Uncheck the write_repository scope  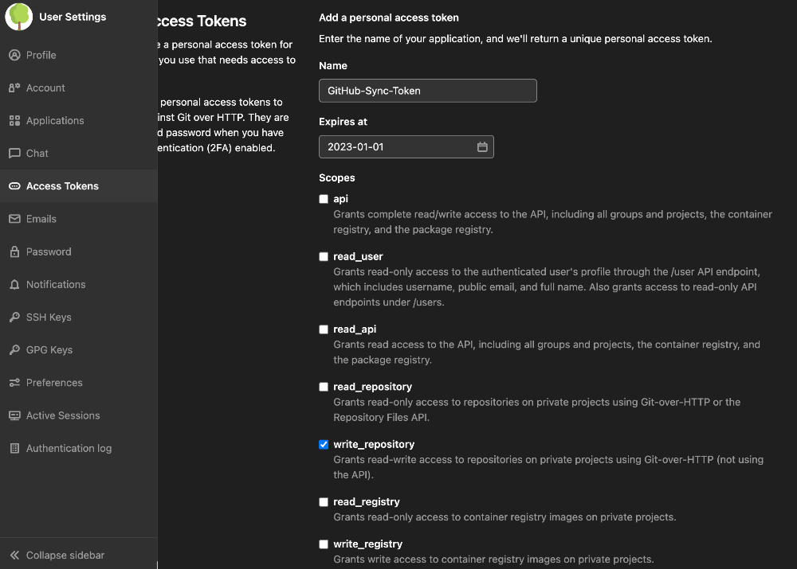click(324, 444)
